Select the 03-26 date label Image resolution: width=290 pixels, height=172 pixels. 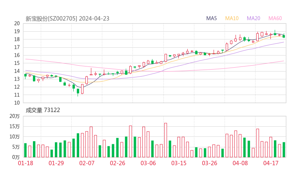[209, 163]
